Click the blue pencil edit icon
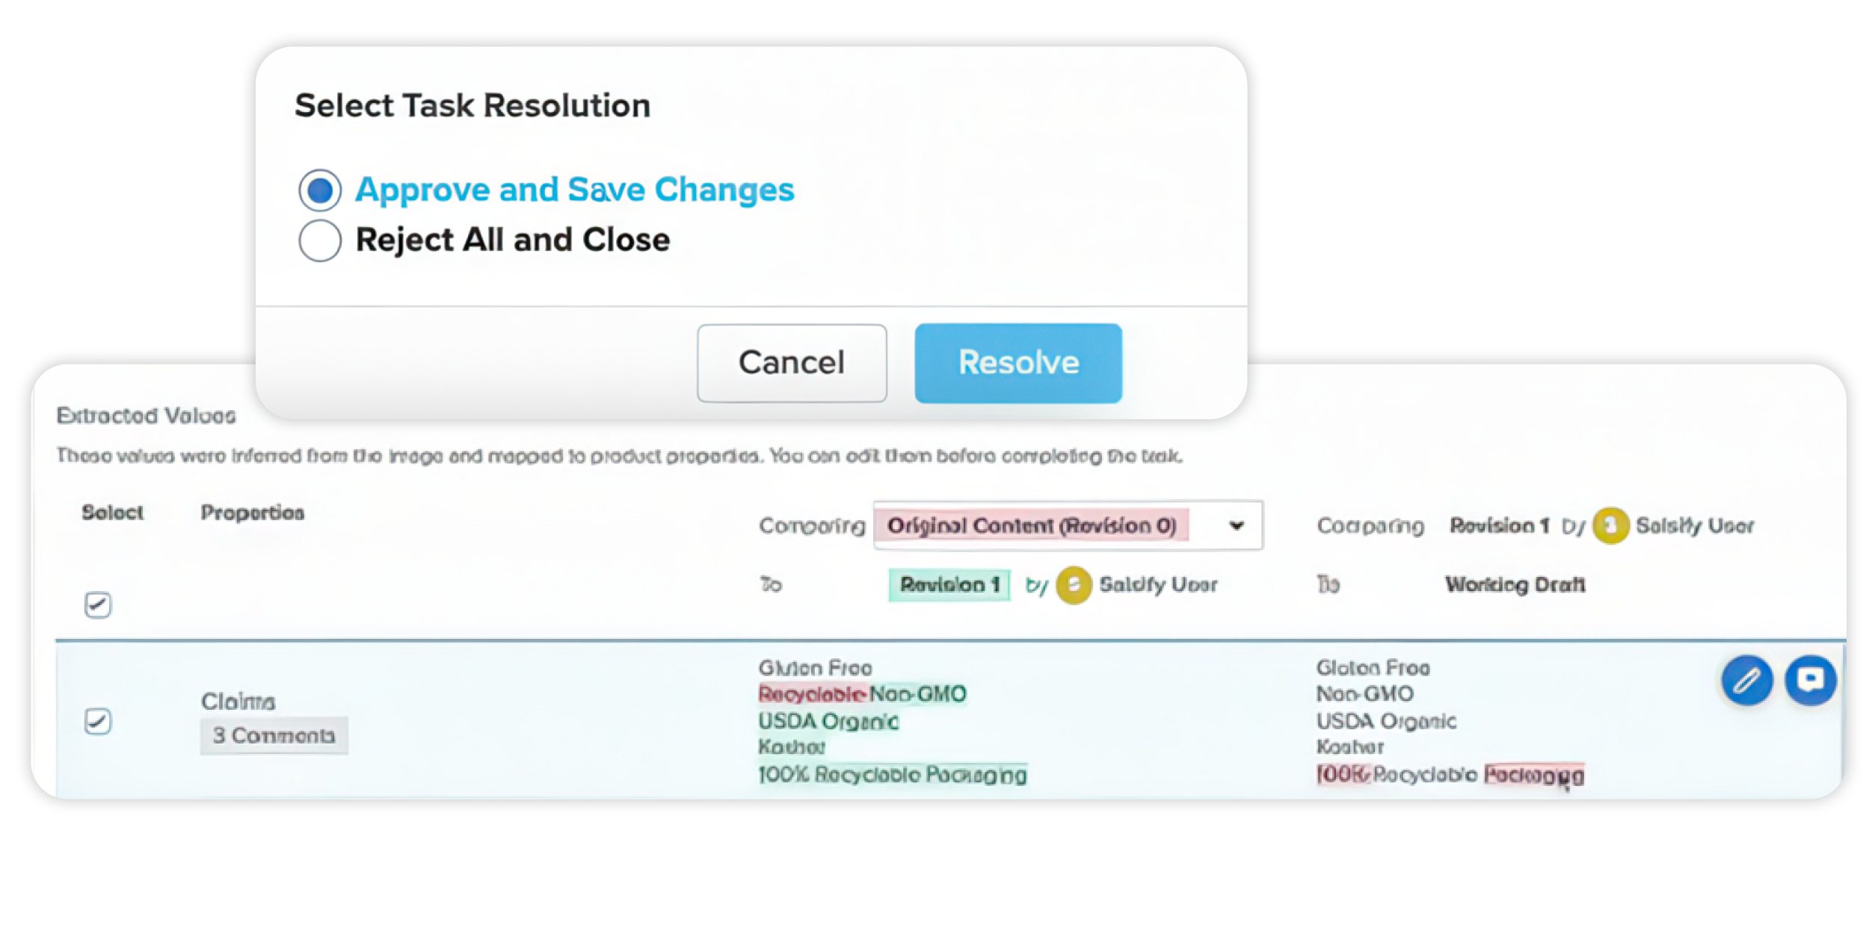 click(x=1746, y=681)
